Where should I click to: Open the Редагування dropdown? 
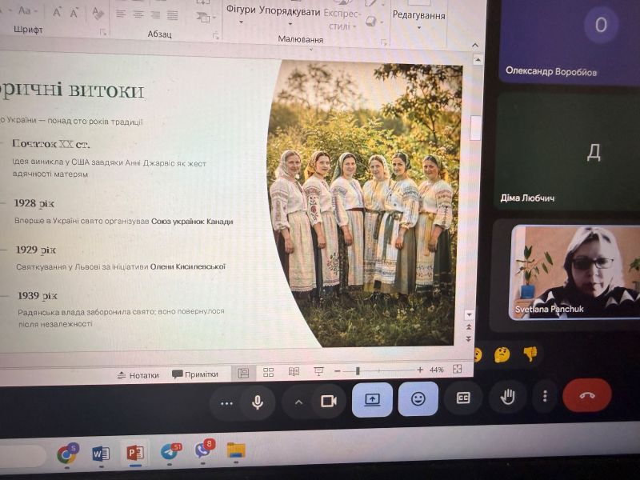[418, 19]
